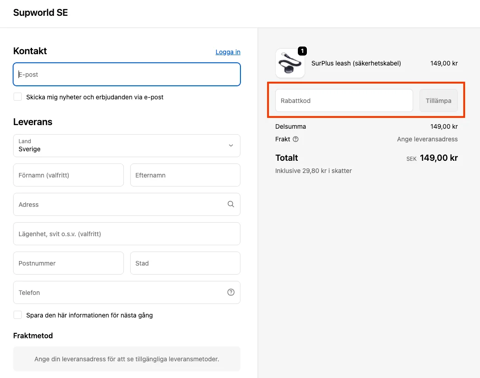Select the Postnummer input field
Screen dimensions: 480x378
(x=68, y=263)
